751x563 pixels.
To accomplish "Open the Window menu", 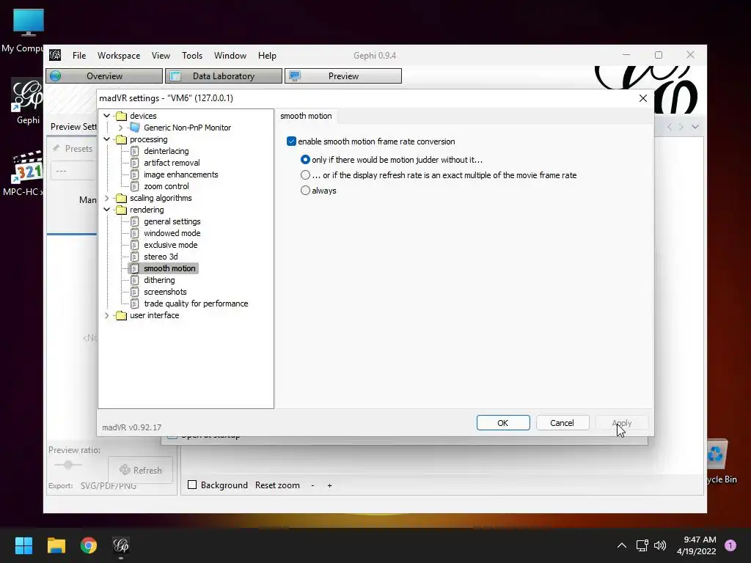I will (x=230, y=56).
